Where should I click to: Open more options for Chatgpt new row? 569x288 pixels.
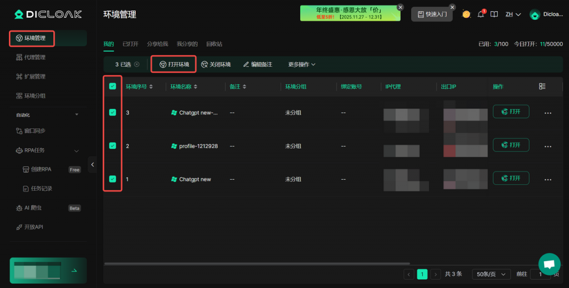coord(548,179)
